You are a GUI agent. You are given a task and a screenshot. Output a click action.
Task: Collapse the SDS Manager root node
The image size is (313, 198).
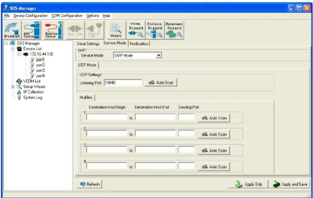pos(6,43)
